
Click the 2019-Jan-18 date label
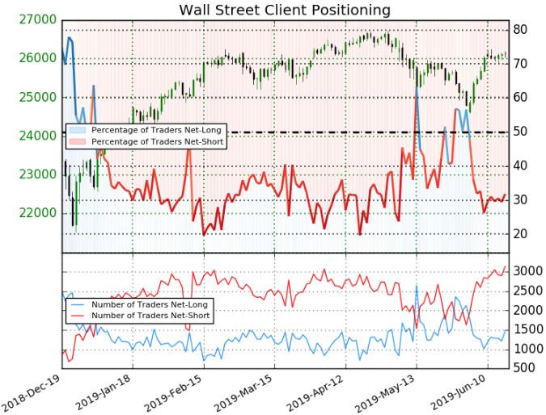click(x=103, y=394)
